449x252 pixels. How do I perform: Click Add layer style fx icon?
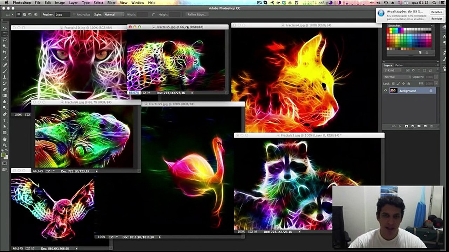click(400, 126)
